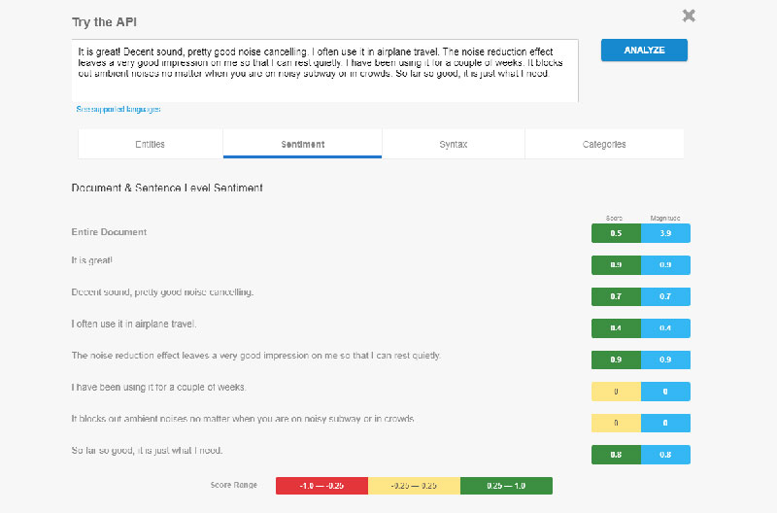
Task: Click the yellow -0.25 to 0.25 range swatch
Action: click(414, 486)
